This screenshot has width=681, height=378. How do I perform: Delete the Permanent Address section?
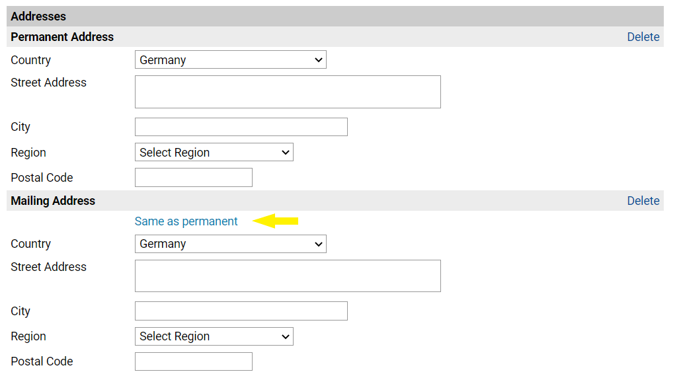[x=643, y=37]
